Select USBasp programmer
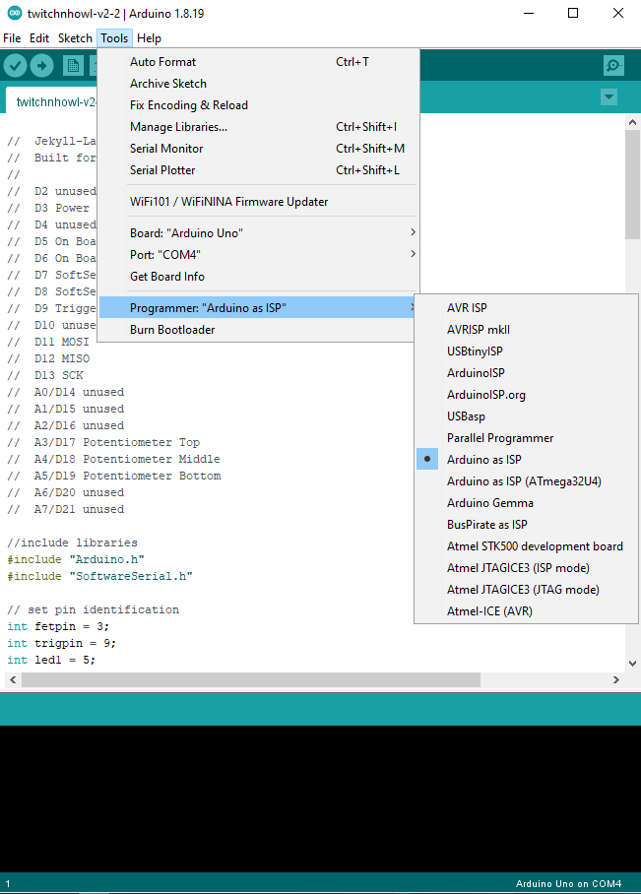This screenshot has width=641, height=894. (526, 416)
